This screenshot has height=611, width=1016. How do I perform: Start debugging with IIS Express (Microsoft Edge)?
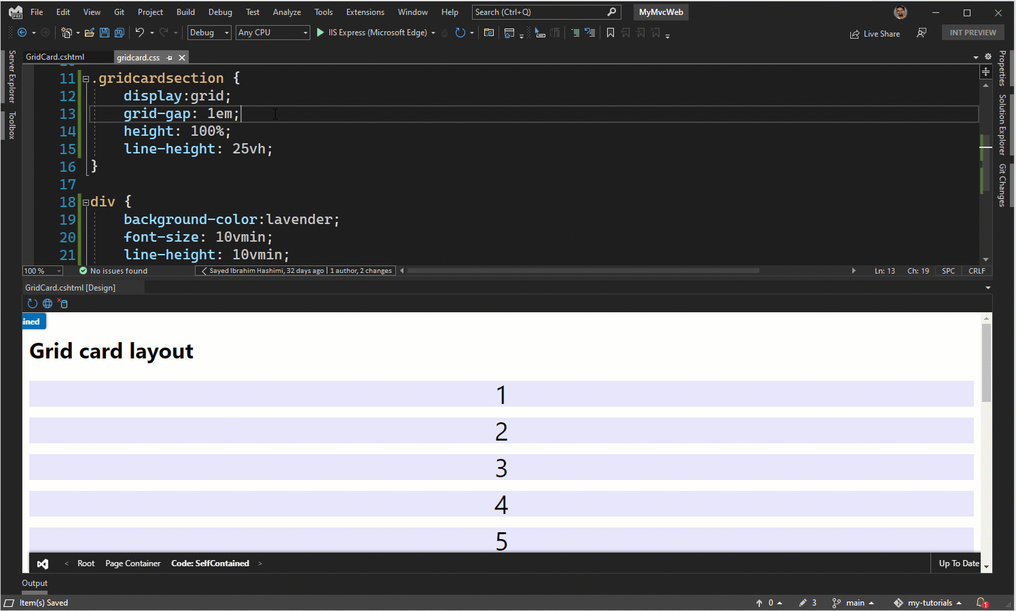click(319, 32)
